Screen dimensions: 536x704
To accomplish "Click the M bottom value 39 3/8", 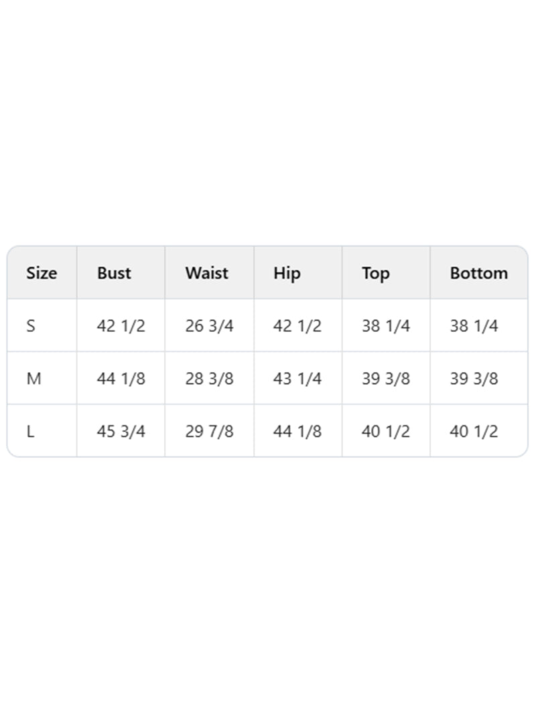I will pyautogui.click(x=474, y=379).
